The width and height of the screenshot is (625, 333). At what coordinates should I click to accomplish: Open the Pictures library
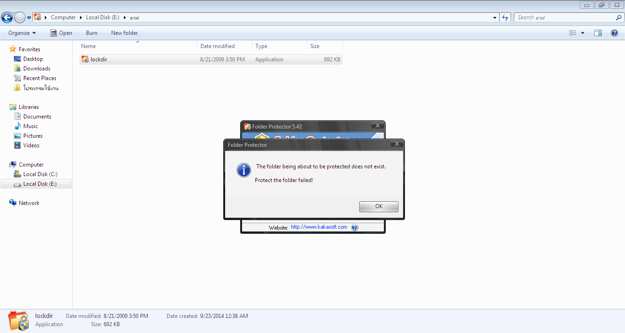click(33, 136)
